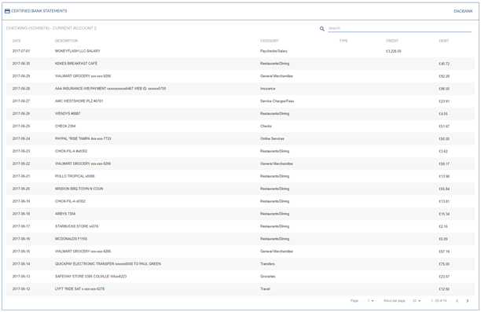The image size is (481, 312).
Task: Click the card icon beside Certified Bank Statements
Action: tap(7, 11)
